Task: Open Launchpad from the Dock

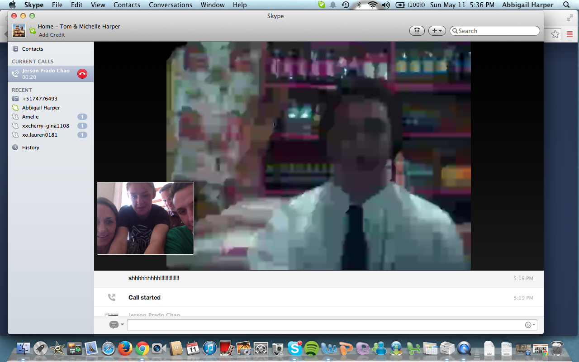Action: 41,348
